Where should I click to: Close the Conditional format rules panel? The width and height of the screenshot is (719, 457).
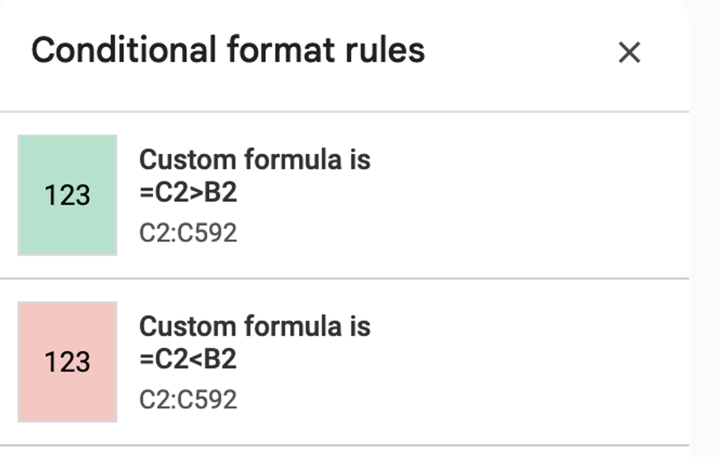629,53
